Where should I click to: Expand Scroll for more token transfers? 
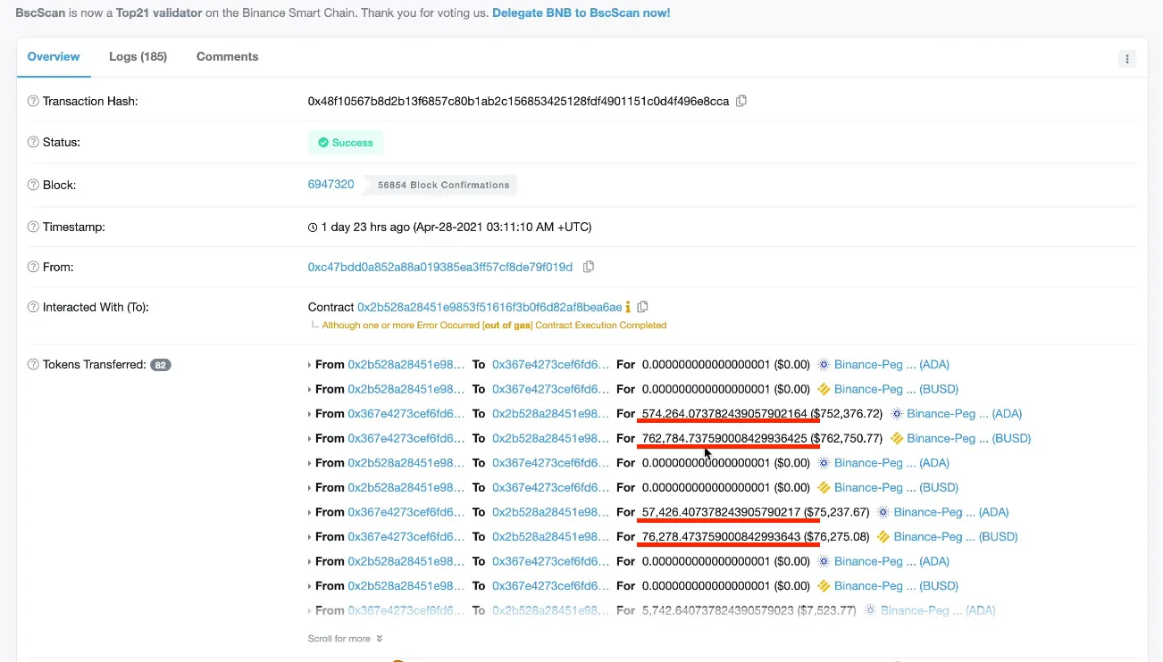(345, 639)
